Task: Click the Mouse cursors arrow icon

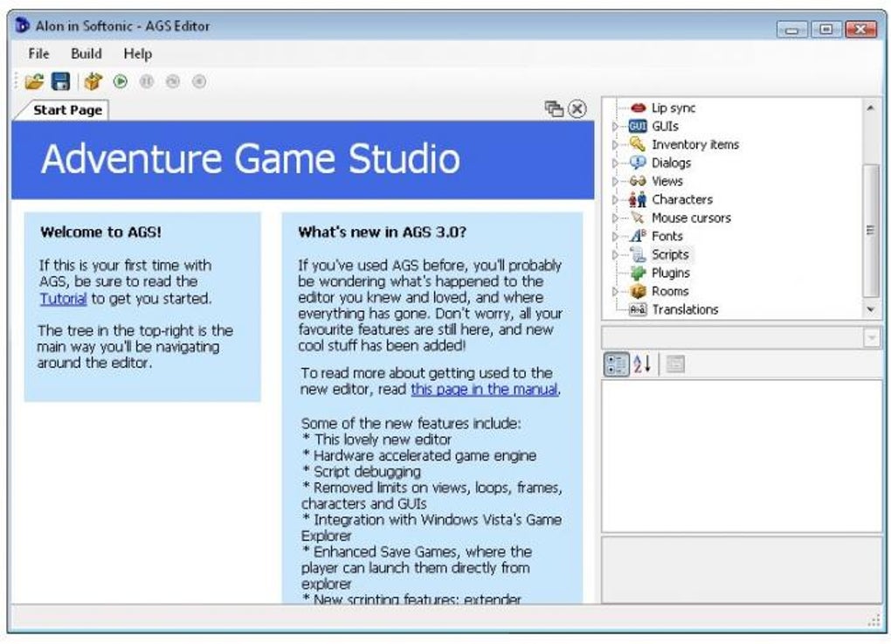Action: [638, 218]
